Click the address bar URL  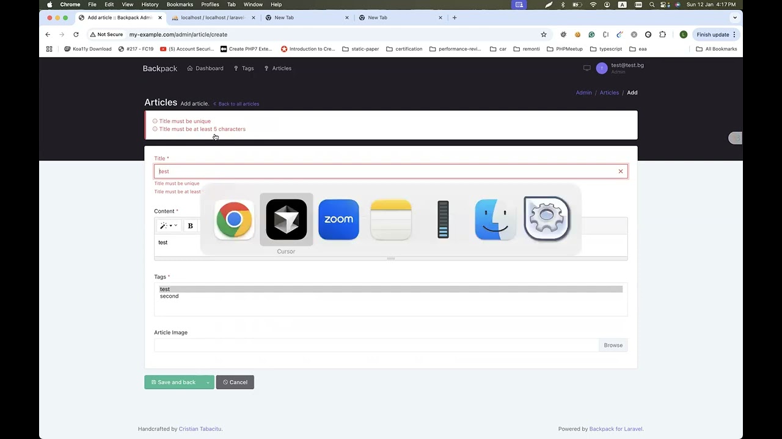coord(178,35)
